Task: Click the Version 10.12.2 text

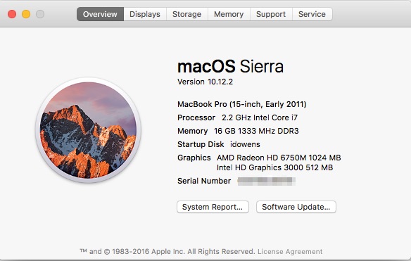Action: 205,82
